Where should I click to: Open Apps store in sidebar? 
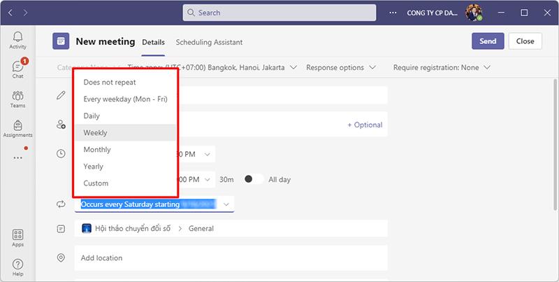(18, 238)
